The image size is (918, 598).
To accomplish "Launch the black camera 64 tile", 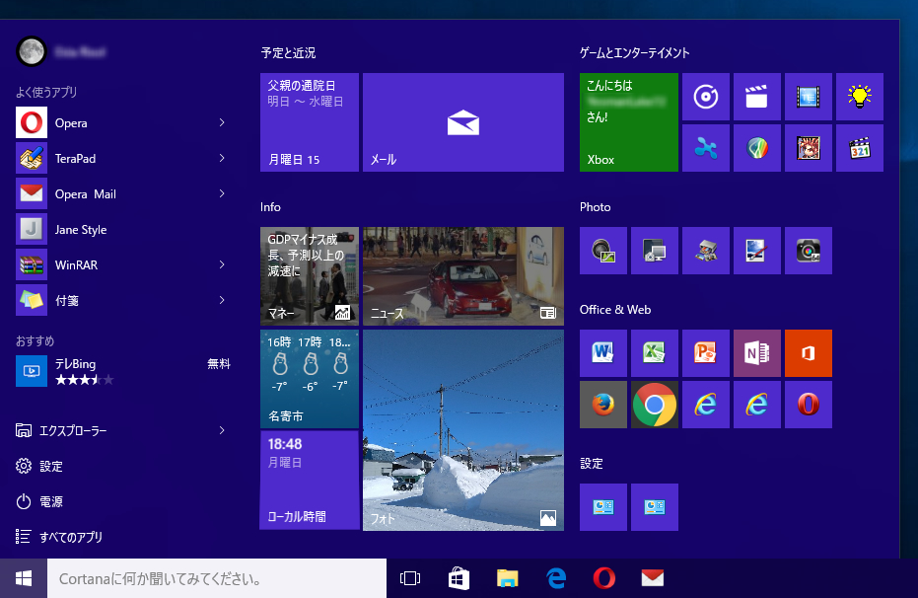I will click(x=808, y=251).
